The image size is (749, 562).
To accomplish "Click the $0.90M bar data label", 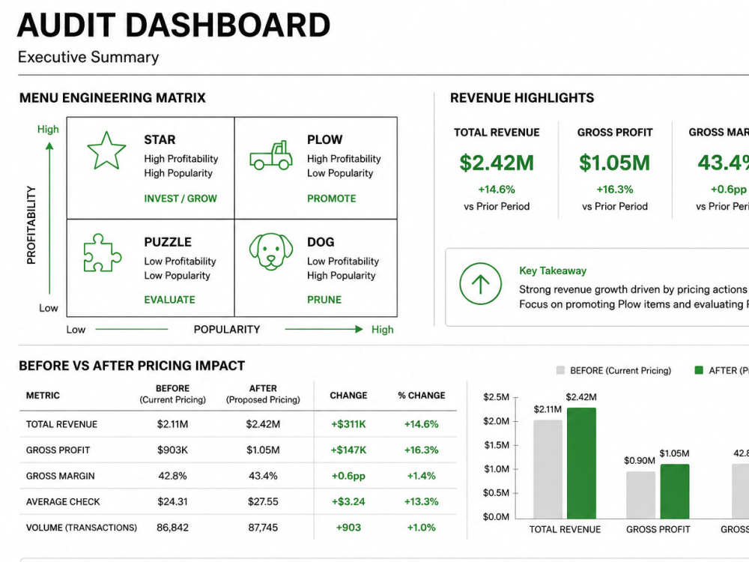I will point(639,460).
